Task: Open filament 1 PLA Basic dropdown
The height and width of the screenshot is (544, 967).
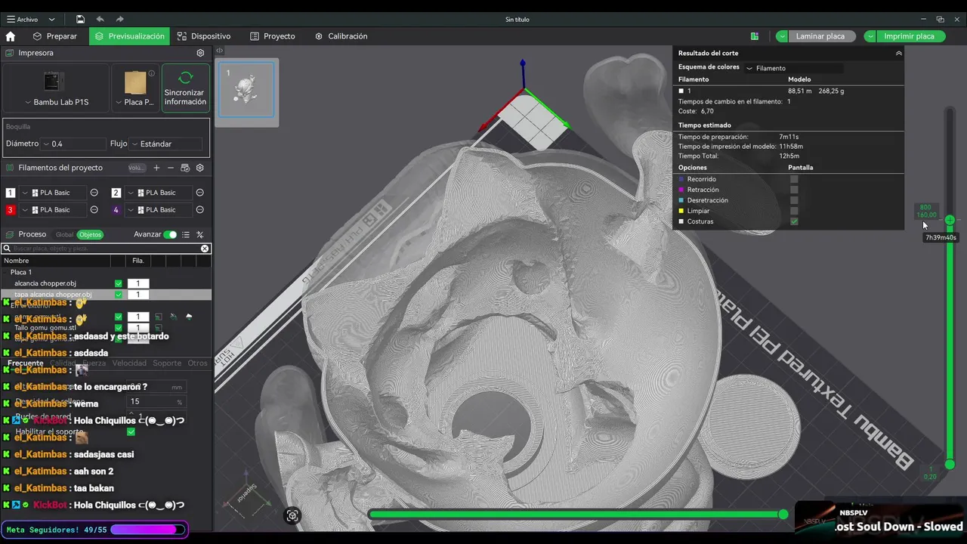Action: 52,193
